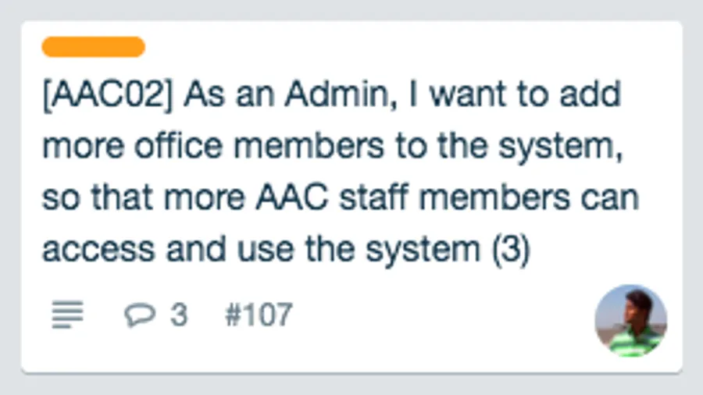Click the title line starting "so that more AAC staff"
Image resolution: width=703 pixels, height=395 pixels.
341,197
